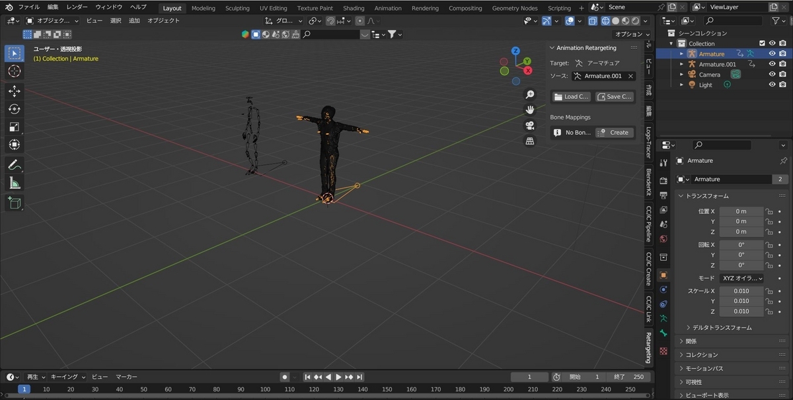Toggle viewport gizmos button
Screen dimensions: 793x400
pyautogui.click(x=547, y=21)
